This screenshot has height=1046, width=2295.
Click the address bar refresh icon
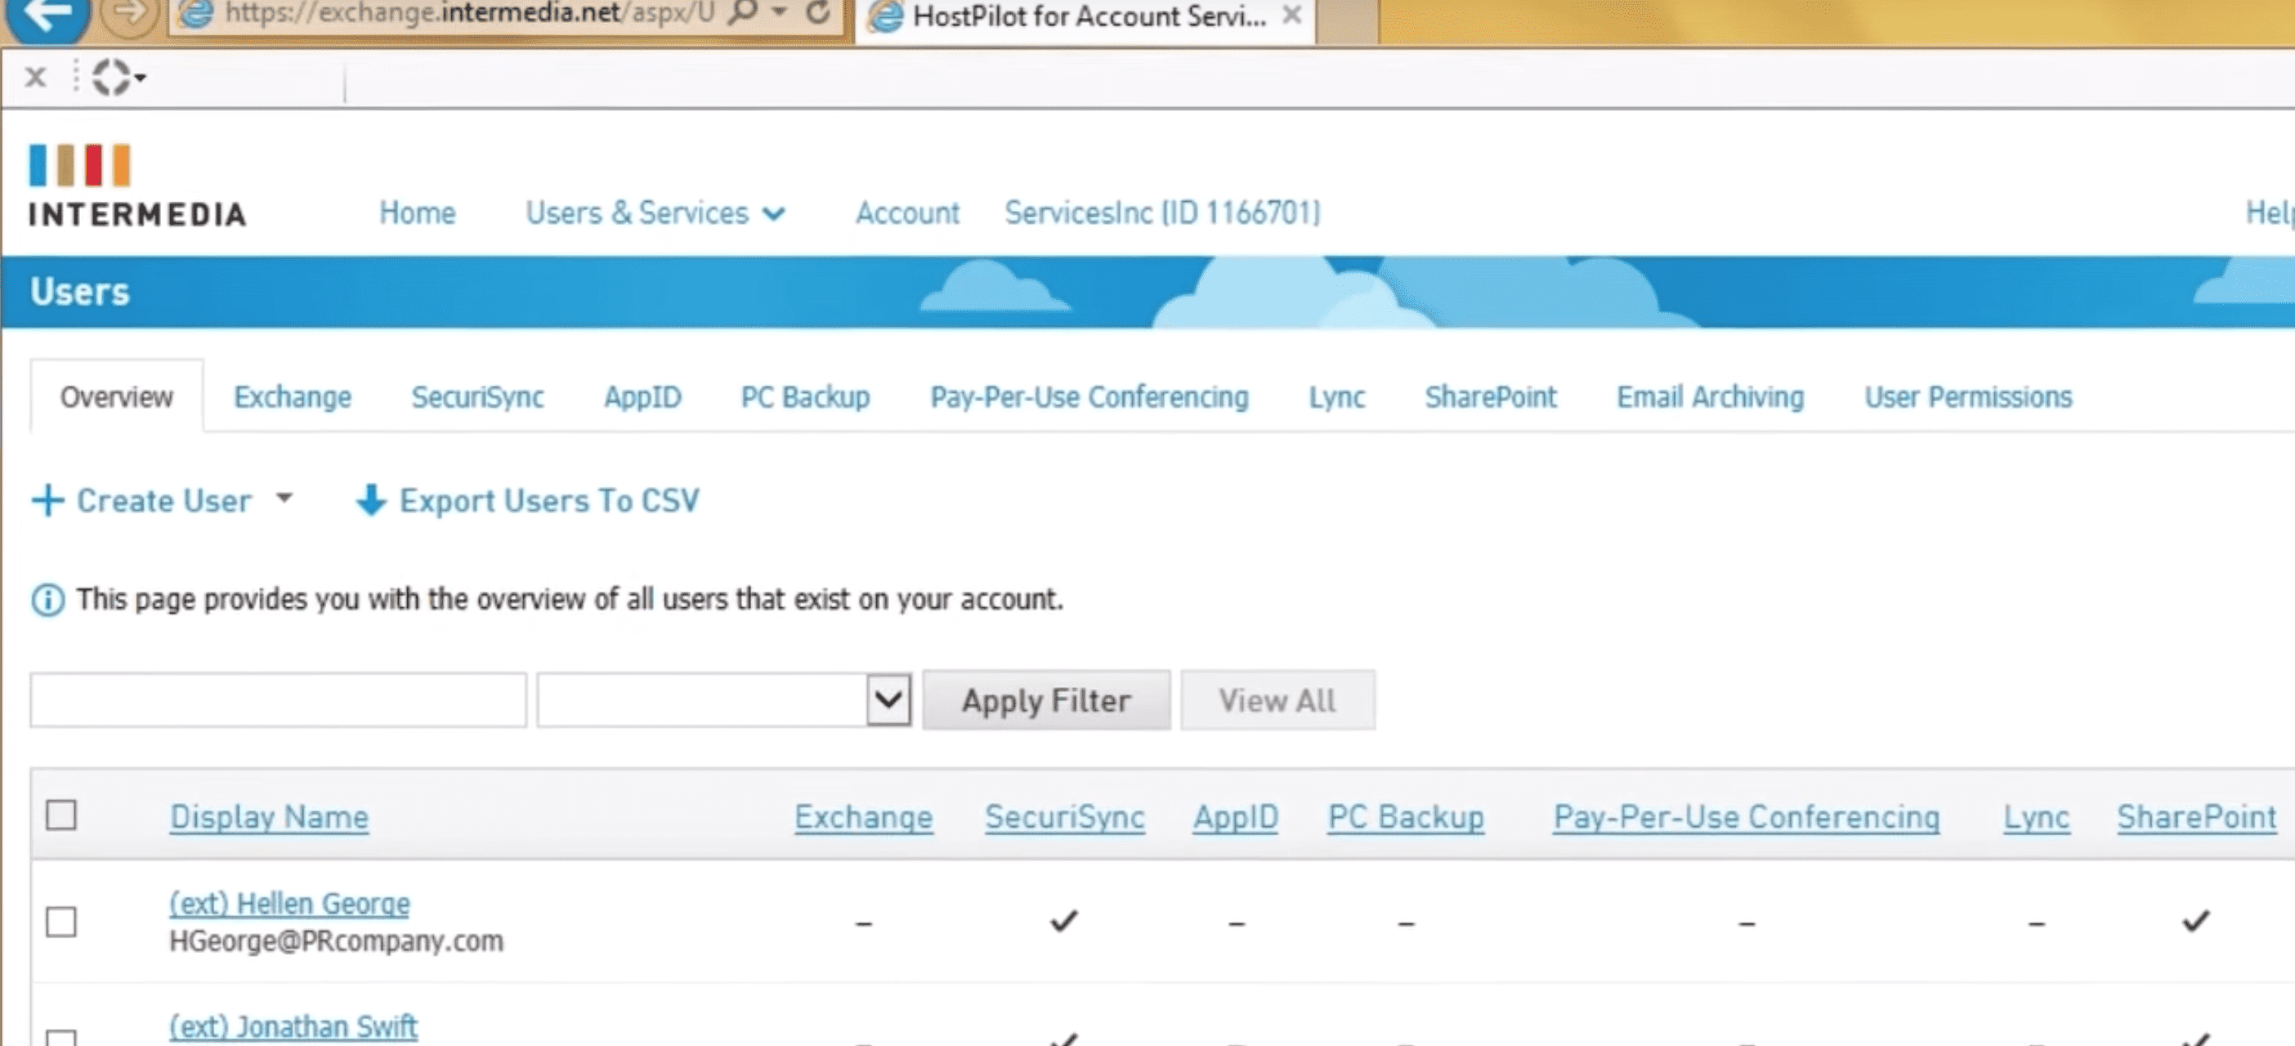817,13
